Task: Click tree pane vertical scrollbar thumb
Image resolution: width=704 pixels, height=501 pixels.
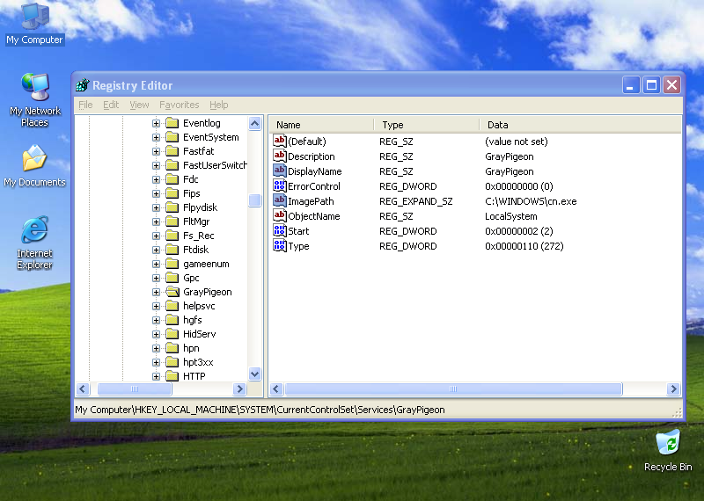Action: click(254, 200)
